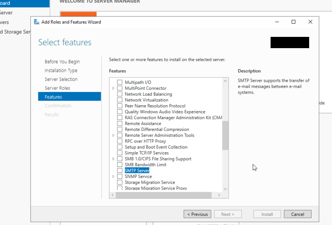The height and width of the screenshot is (225, 332).
Task: Expand the SNMP Service tree node
Action: coord(114,176)
